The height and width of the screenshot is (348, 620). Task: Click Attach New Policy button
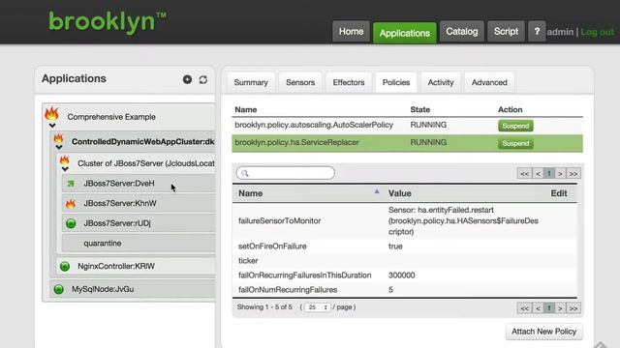click(543, 332)
